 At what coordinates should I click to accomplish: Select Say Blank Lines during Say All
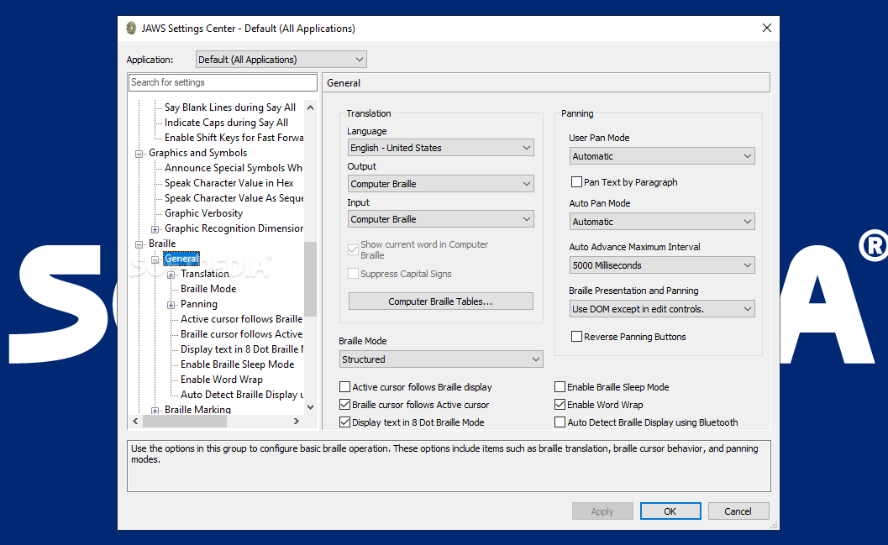tap(230, 107)
